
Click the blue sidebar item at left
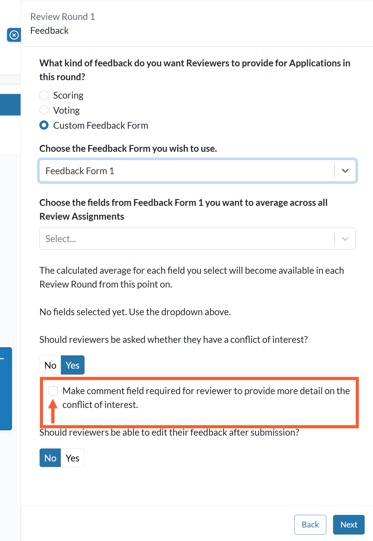(x=10, y=105)
